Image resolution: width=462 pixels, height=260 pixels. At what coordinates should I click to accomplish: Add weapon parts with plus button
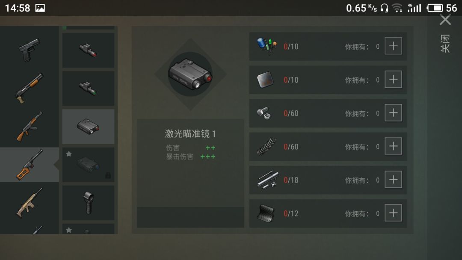[x=393, y=179]
